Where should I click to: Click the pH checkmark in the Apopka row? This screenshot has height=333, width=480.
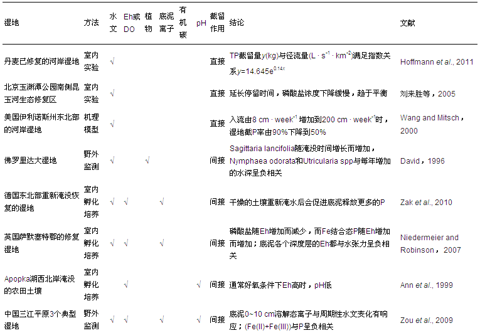click(199, 285)
